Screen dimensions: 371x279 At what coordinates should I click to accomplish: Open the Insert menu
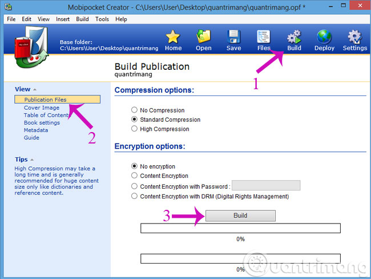63,19
